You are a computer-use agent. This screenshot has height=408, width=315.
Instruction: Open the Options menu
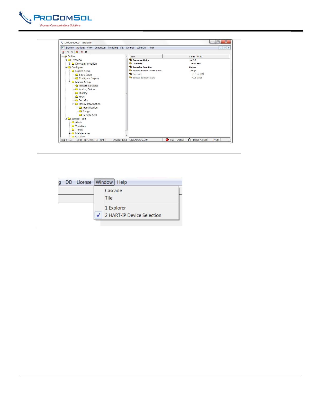pyautogui.click(x=80, y=48)
